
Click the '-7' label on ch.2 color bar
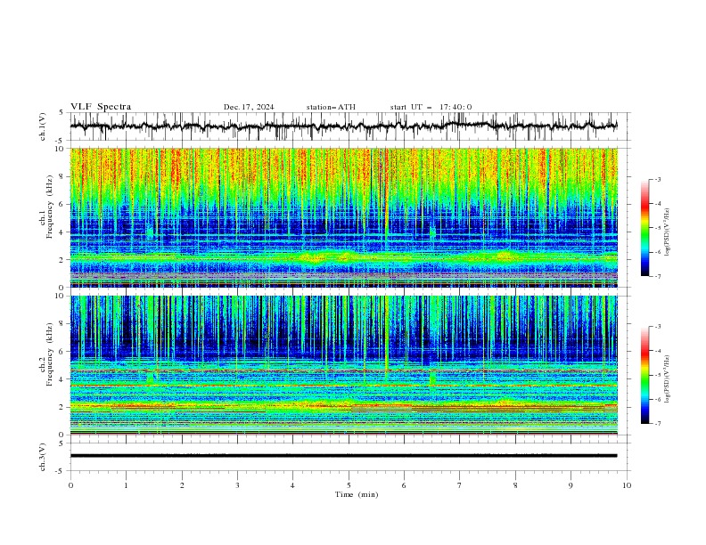tap(657, 424)
